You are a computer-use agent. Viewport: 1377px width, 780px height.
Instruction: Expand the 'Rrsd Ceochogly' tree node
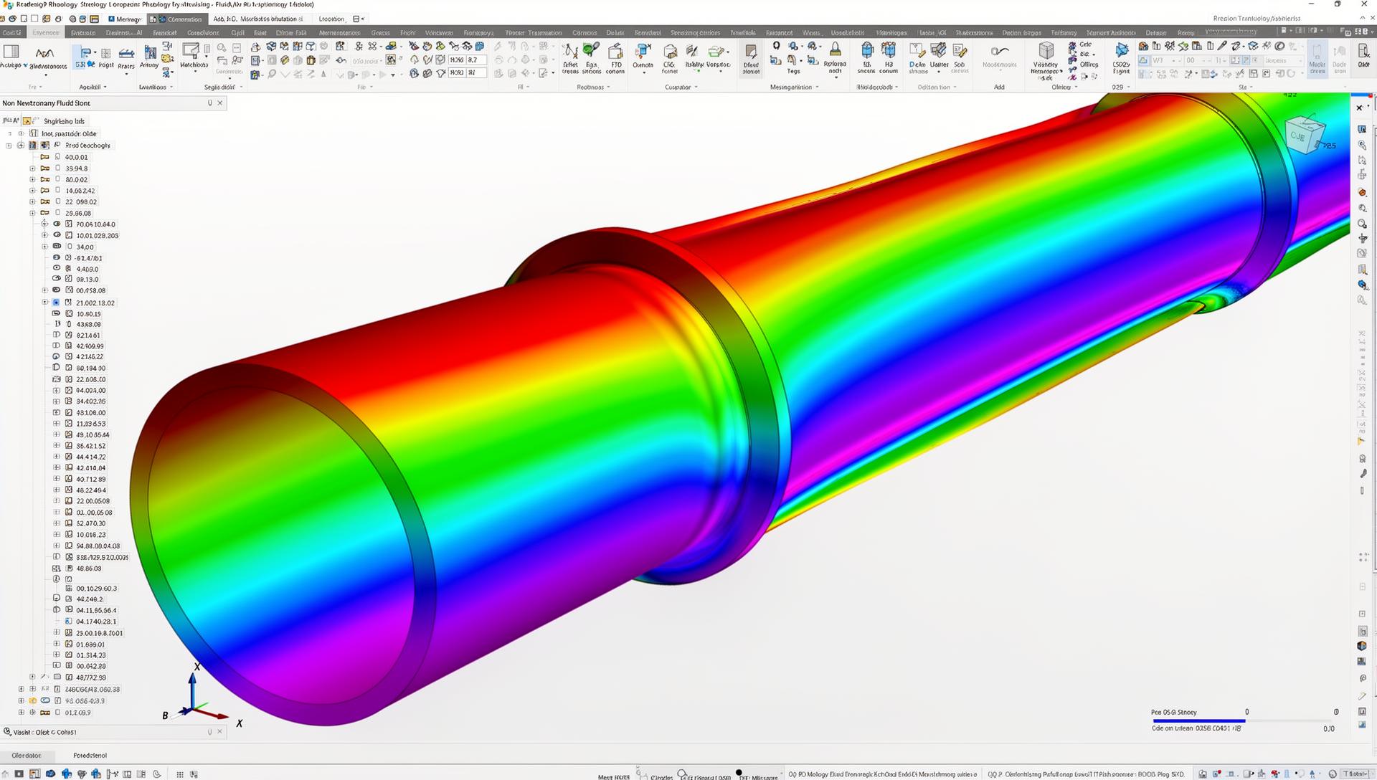(9, 146)
